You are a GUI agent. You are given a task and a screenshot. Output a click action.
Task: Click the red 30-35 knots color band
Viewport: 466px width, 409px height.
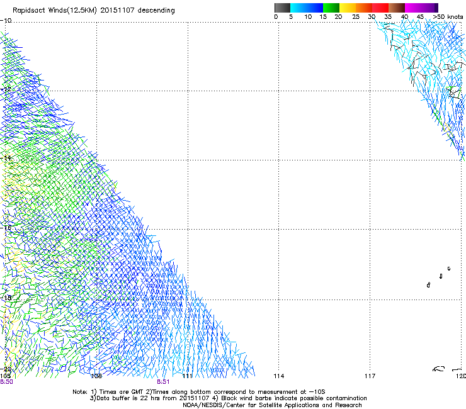pyautogui.click(x=380, y=8)
